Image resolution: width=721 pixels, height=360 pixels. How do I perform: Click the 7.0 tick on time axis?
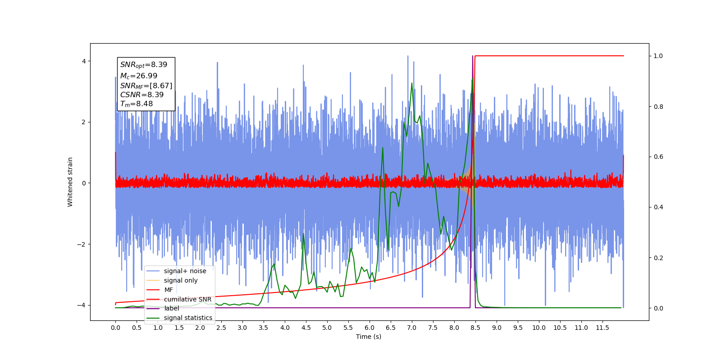click(412, 328)
